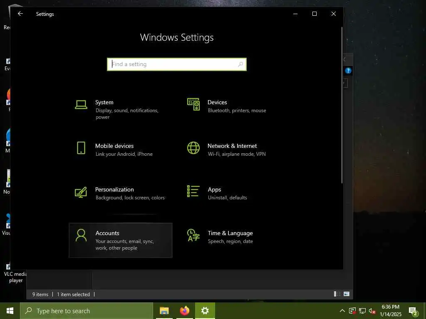Open System category title
Viewport: 426px width, 319px height.
(x=104, y=102)
